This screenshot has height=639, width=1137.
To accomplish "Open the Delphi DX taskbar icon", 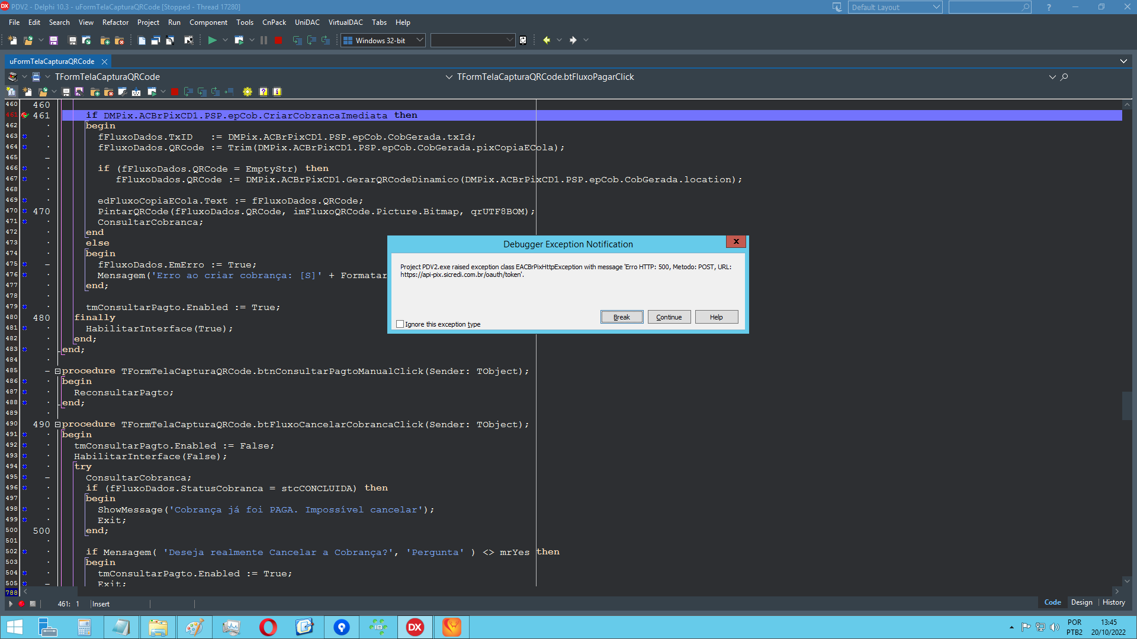I will pyautogui.click(x=415, y=627).
